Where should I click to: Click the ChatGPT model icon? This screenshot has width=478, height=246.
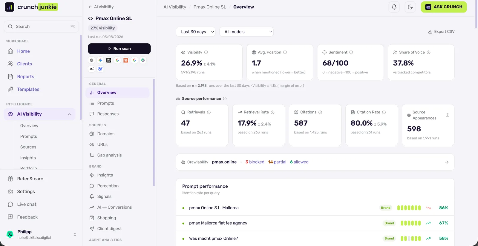[92, 60]
